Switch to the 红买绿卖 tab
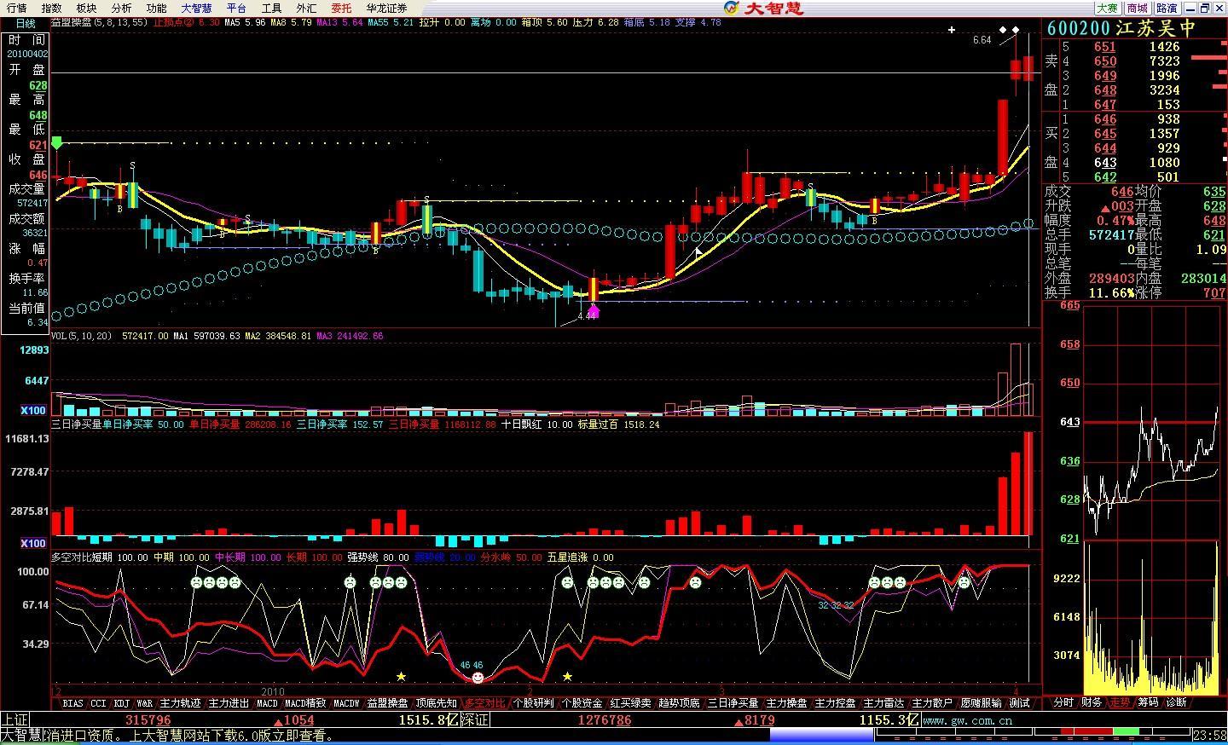1228x745 pixels. (x=631, y=703)
